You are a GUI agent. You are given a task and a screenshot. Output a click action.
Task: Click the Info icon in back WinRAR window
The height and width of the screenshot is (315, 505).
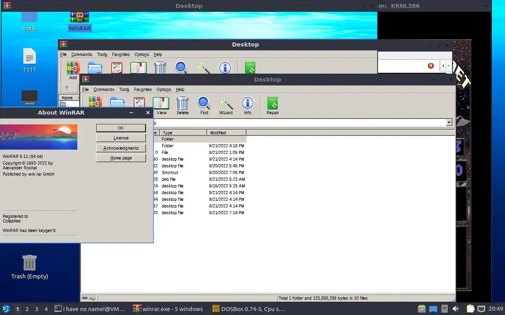tap(225, 67)
